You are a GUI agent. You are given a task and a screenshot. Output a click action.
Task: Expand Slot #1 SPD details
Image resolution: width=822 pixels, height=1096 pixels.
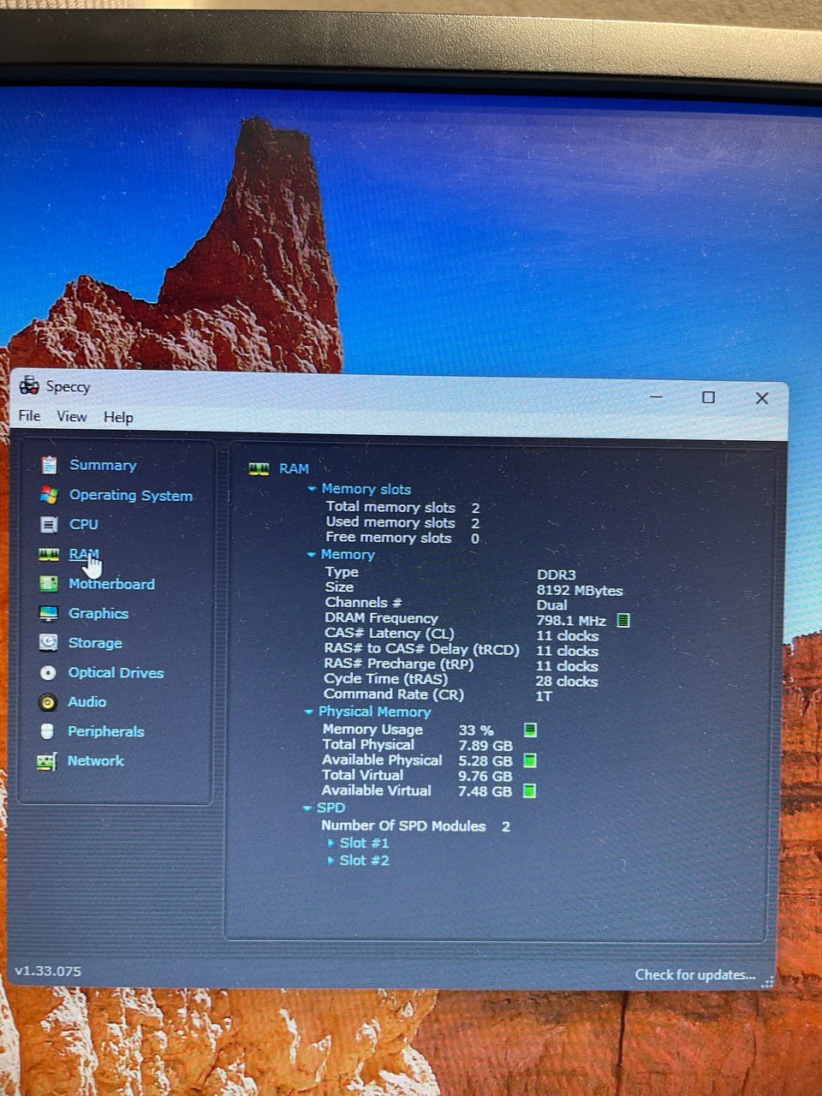331,843
